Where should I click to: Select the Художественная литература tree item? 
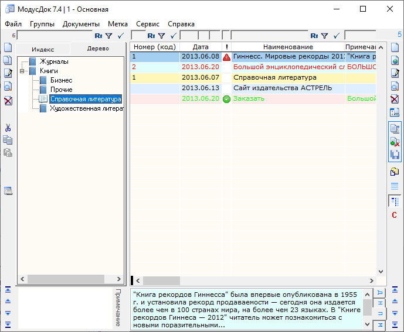pos(86,108)
